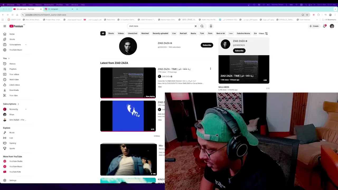Open Downloads in sidebar
Screen dimensions: 338x190
14,90
